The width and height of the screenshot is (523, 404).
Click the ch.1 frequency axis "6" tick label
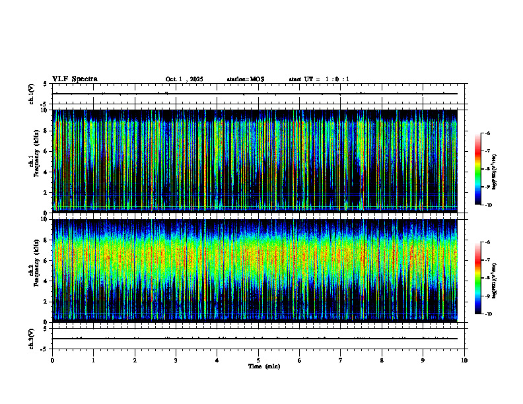click(46, 151)
